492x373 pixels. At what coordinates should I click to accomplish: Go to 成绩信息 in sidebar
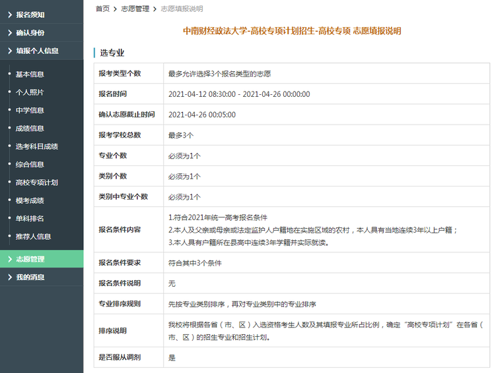30,129
